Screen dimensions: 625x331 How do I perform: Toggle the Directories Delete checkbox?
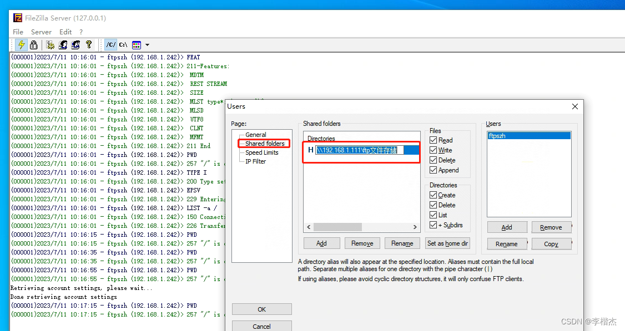434,205
